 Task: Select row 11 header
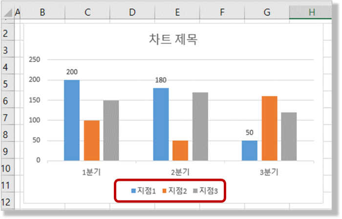click(7, 184)
